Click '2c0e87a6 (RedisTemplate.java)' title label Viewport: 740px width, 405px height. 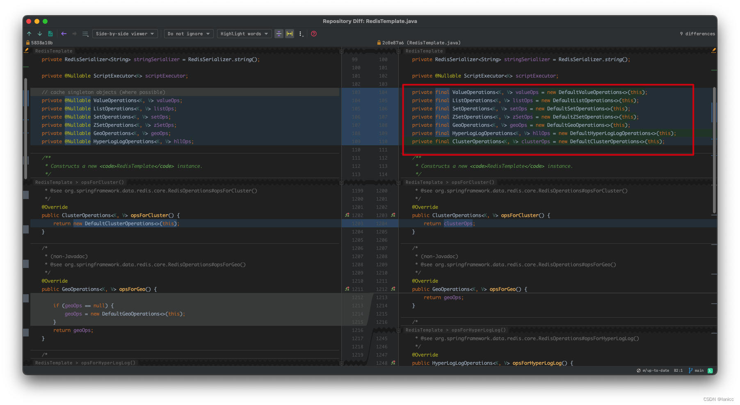tap(421, 43)
